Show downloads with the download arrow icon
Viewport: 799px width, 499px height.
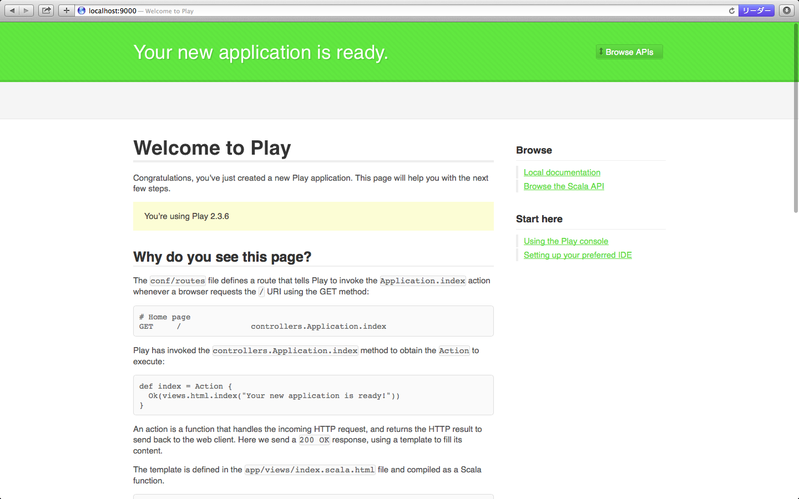pyautogui.click(x=787, y=11)
